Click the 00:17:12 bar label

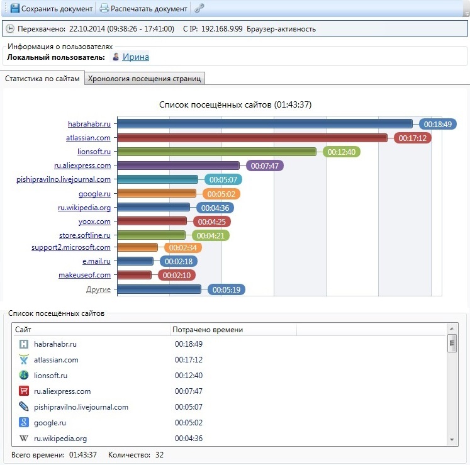(x=413, y=138)
